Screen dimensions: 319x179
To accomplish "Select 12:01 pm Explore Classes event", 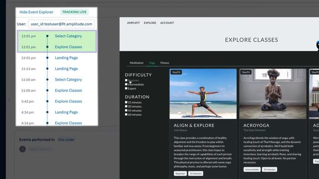I will [57, 47].
